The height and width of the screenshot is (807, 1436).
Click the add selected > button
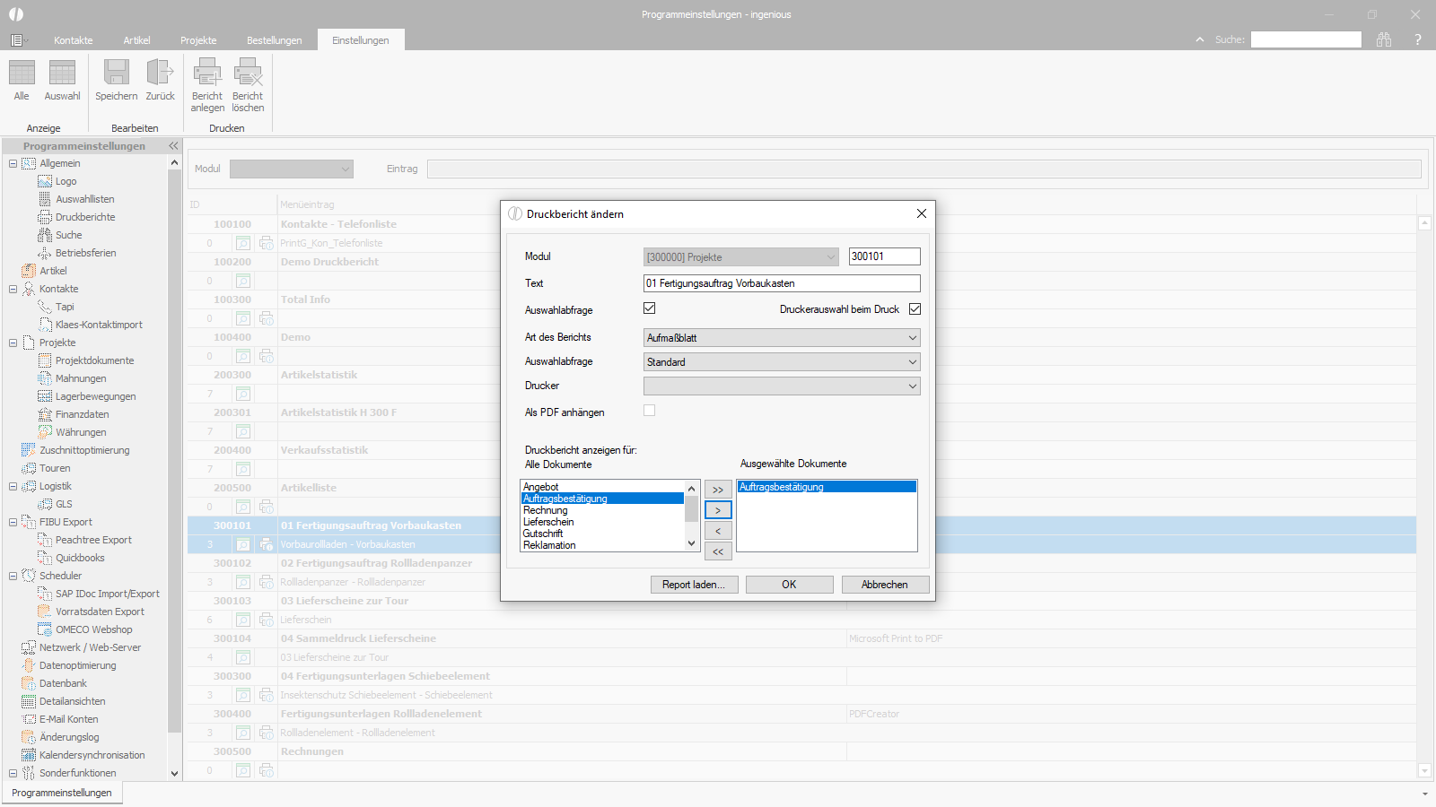click(718, 510)
